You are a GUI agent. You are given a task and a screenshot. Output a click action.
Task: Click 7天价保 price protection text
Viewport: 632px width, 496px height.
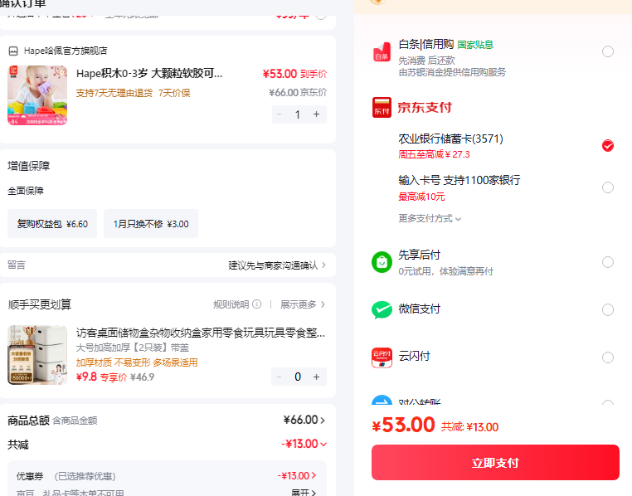tap(174, 93)
